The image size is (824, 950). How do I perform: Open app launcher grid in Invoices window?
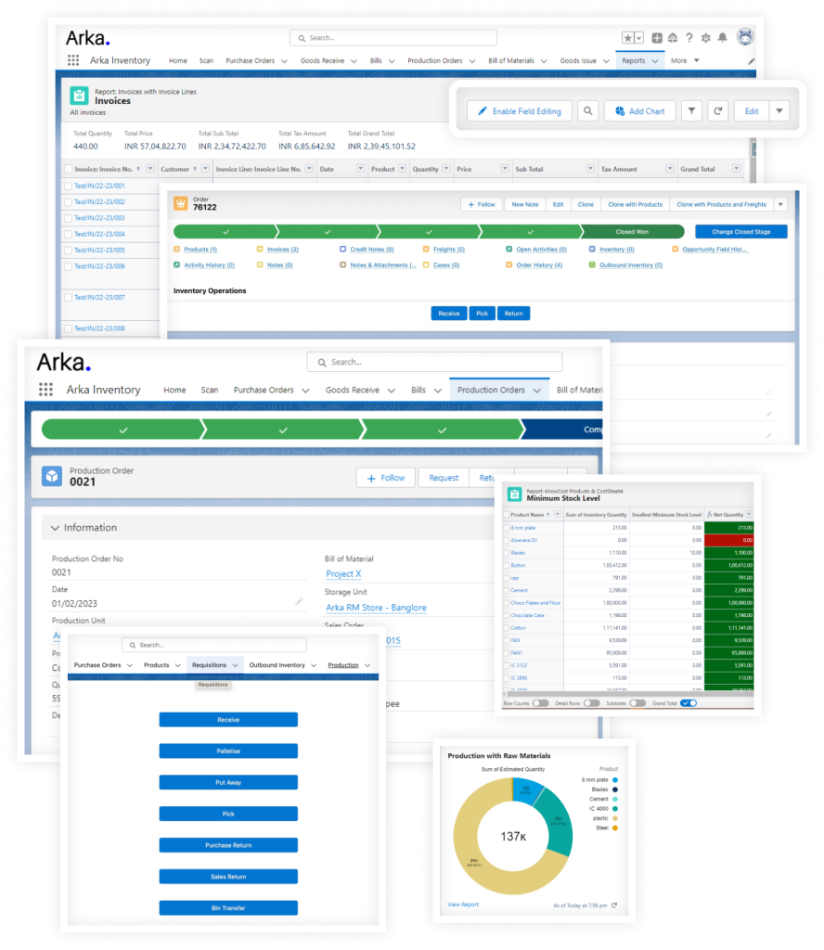pos(73,60)
